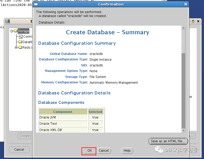Click the Database Configuration Type label
This screenshot has height=159, width=204.
click(x=63, y=59)
